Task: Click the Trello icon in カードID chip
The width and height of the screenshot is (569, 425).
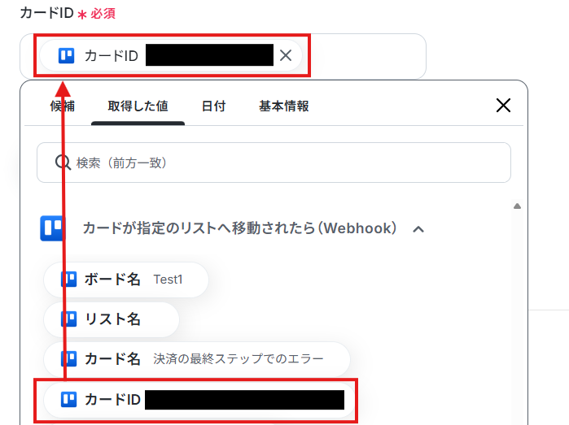Action: point(66,56)
